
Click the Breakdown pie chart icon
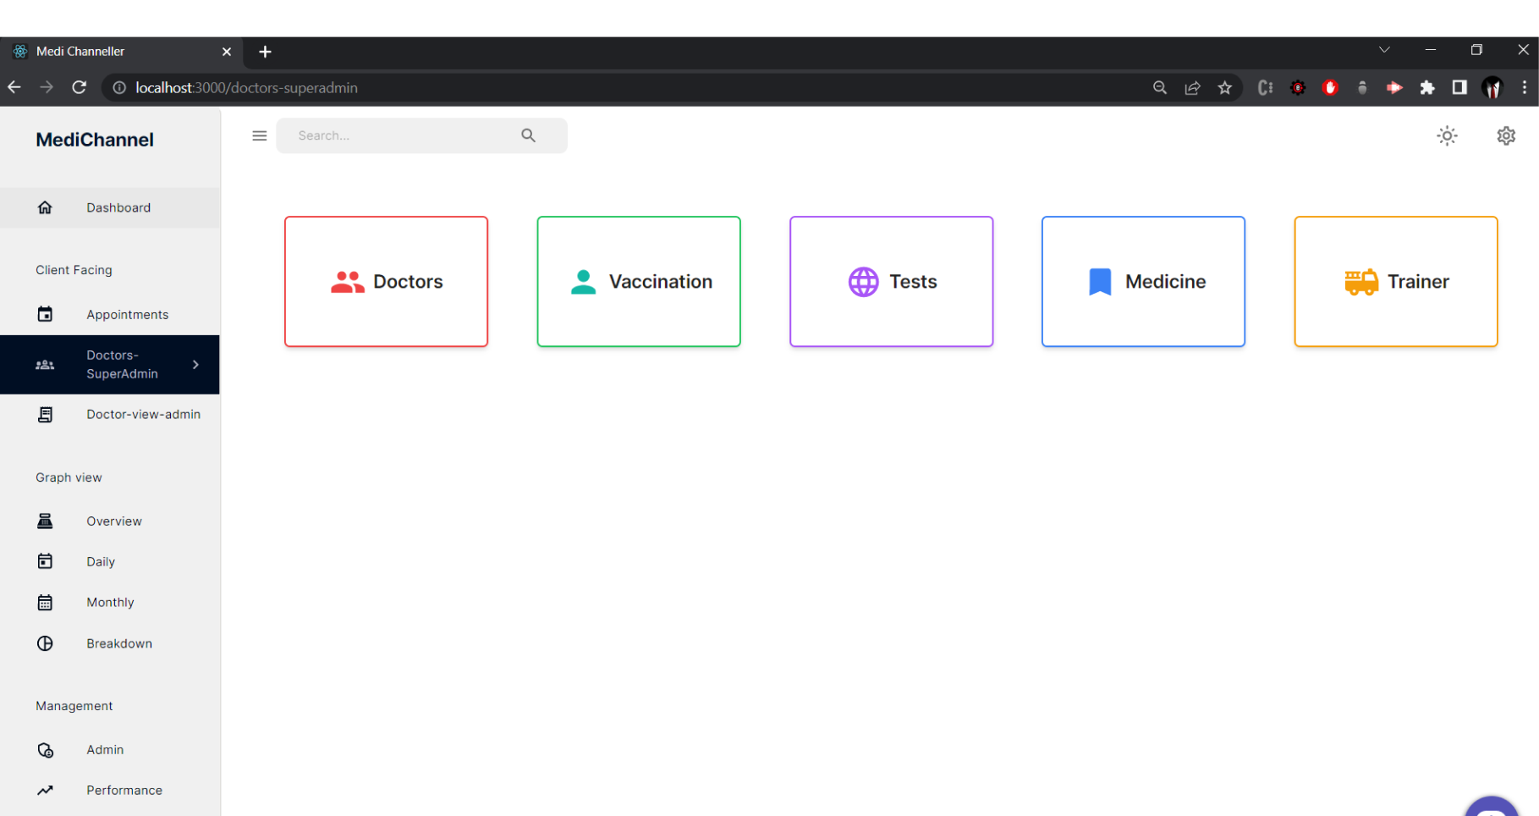45,643
